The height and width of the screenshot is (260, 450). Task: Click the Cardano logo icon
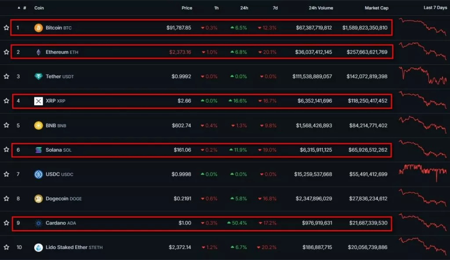pyautogui.click(x=39, y=223)
